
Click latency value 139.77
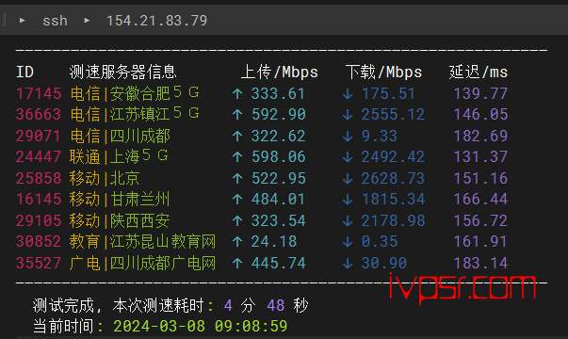[480, 93]
